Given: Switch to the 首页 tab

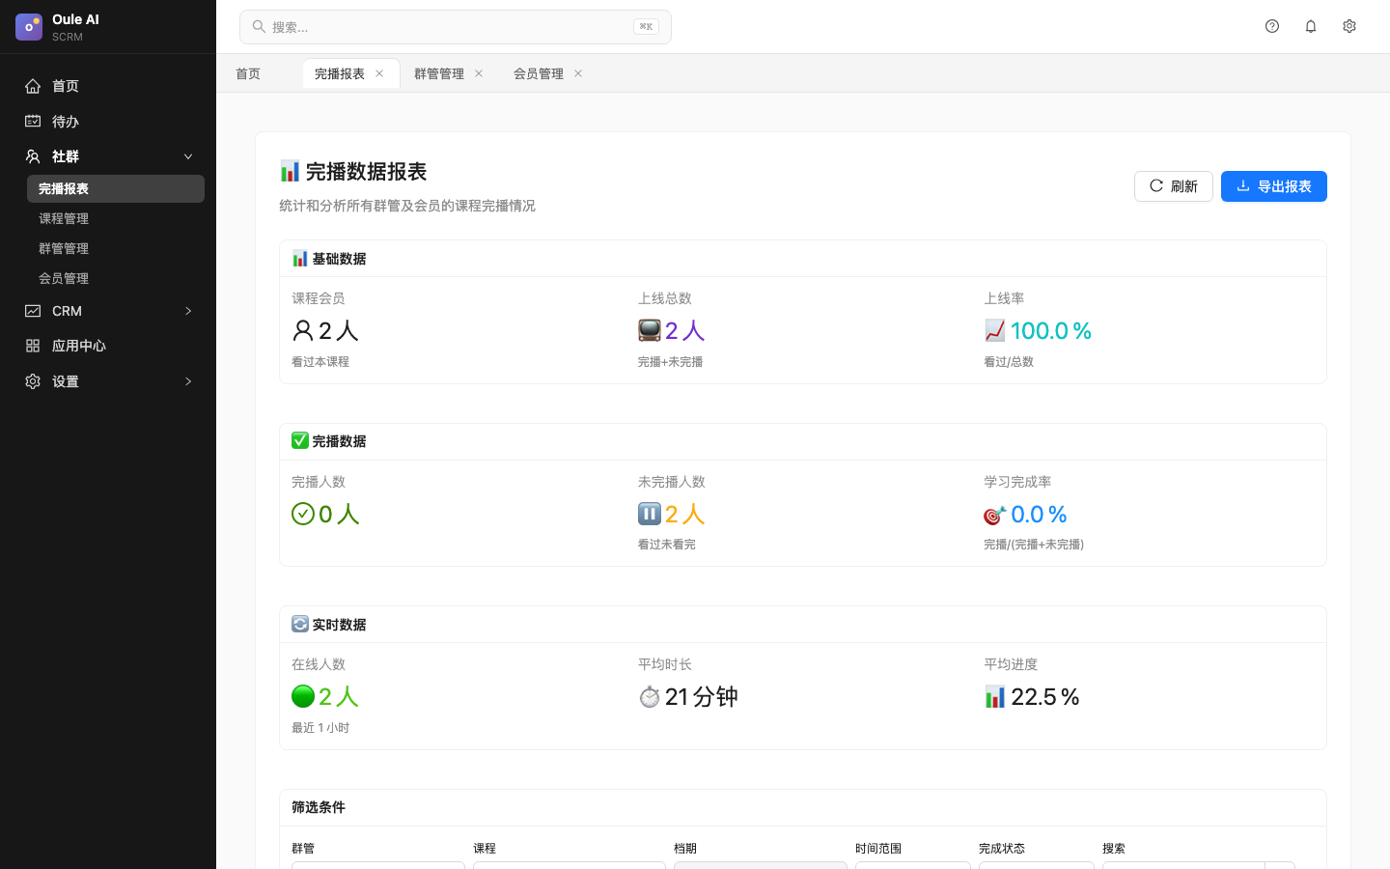Looking at the screenshot, I should 248,73.
